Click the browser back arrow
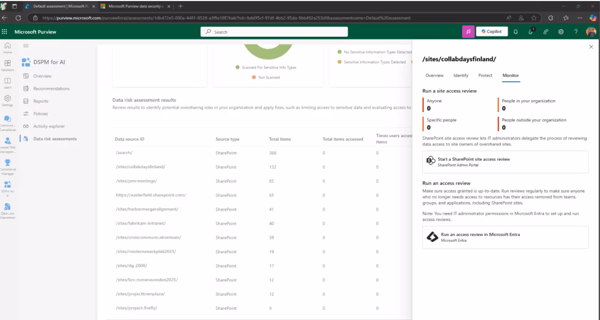Viewport: 600px width, 320px height. (5, 17)
